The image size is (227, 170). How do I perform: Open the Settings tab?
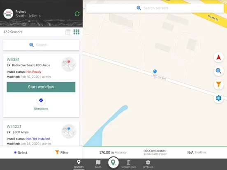(x=148, y=164)
